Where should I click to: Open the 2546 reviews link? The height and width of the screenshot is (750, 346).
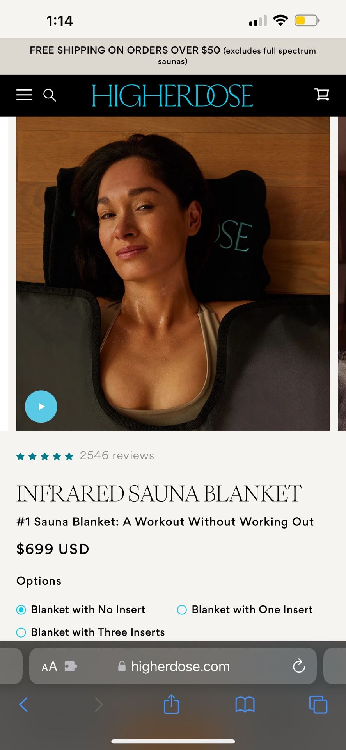pyautogui.click(x=117, y=455)
